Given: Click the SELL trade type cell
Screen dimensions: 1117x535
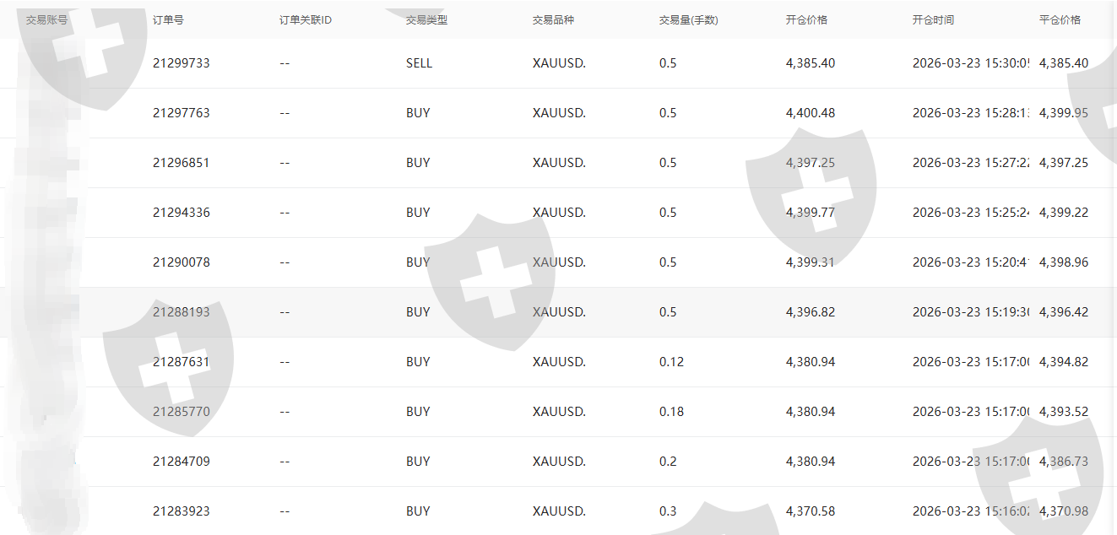Looking at the screenshot, I should [x=419, y=63].
